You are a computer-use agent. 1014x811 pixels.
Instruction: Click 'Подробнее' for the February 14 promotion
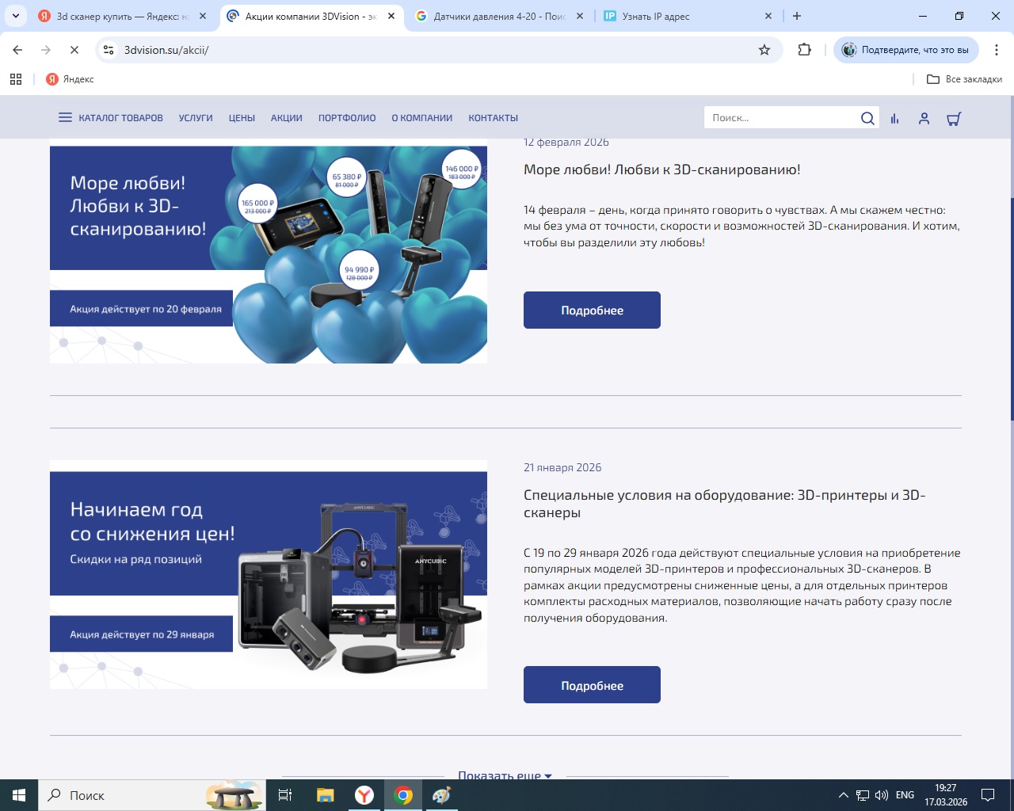pyautogui.click(x=592, y=310)
